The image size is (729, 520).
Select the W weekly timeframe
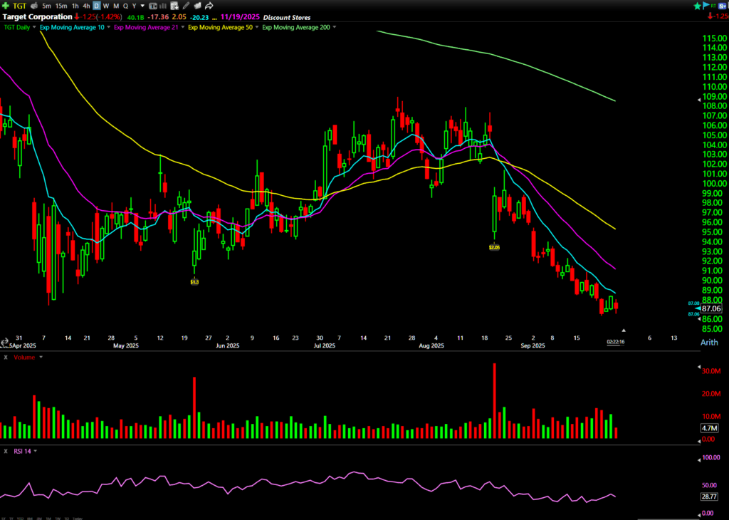105,6
